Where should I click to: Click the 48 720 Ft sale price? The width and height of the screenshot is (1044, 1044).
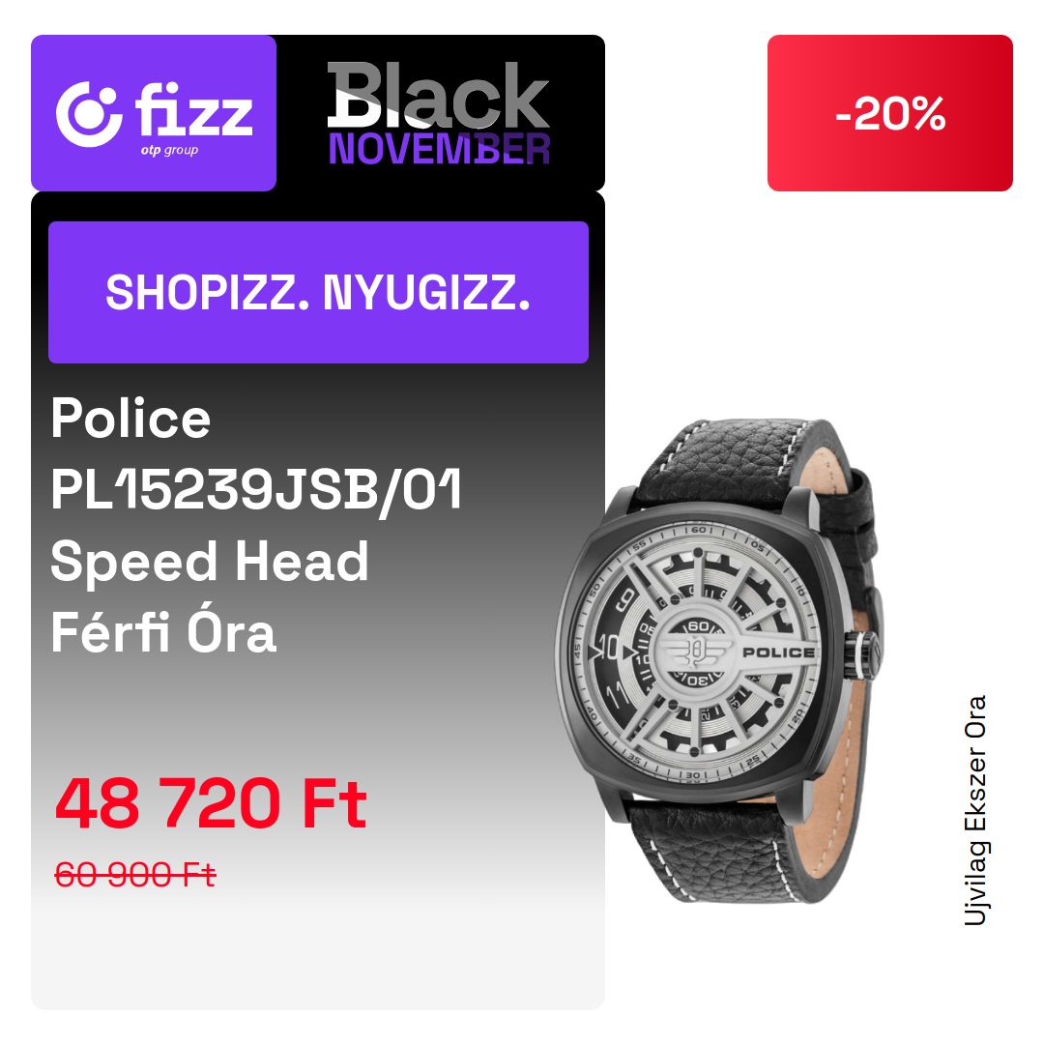click(x=211, y=803)
